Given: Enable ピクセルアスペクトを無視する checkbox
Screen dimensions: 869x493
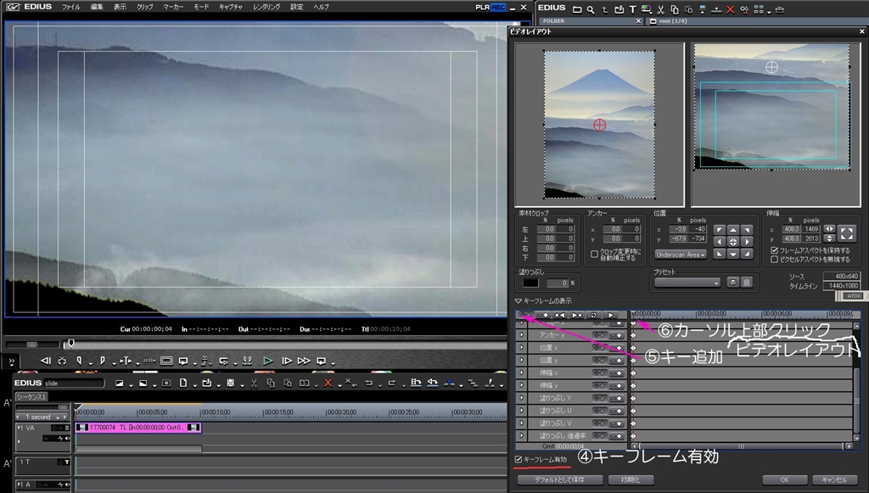Looking at the screenshot, I should click(774, 259).
